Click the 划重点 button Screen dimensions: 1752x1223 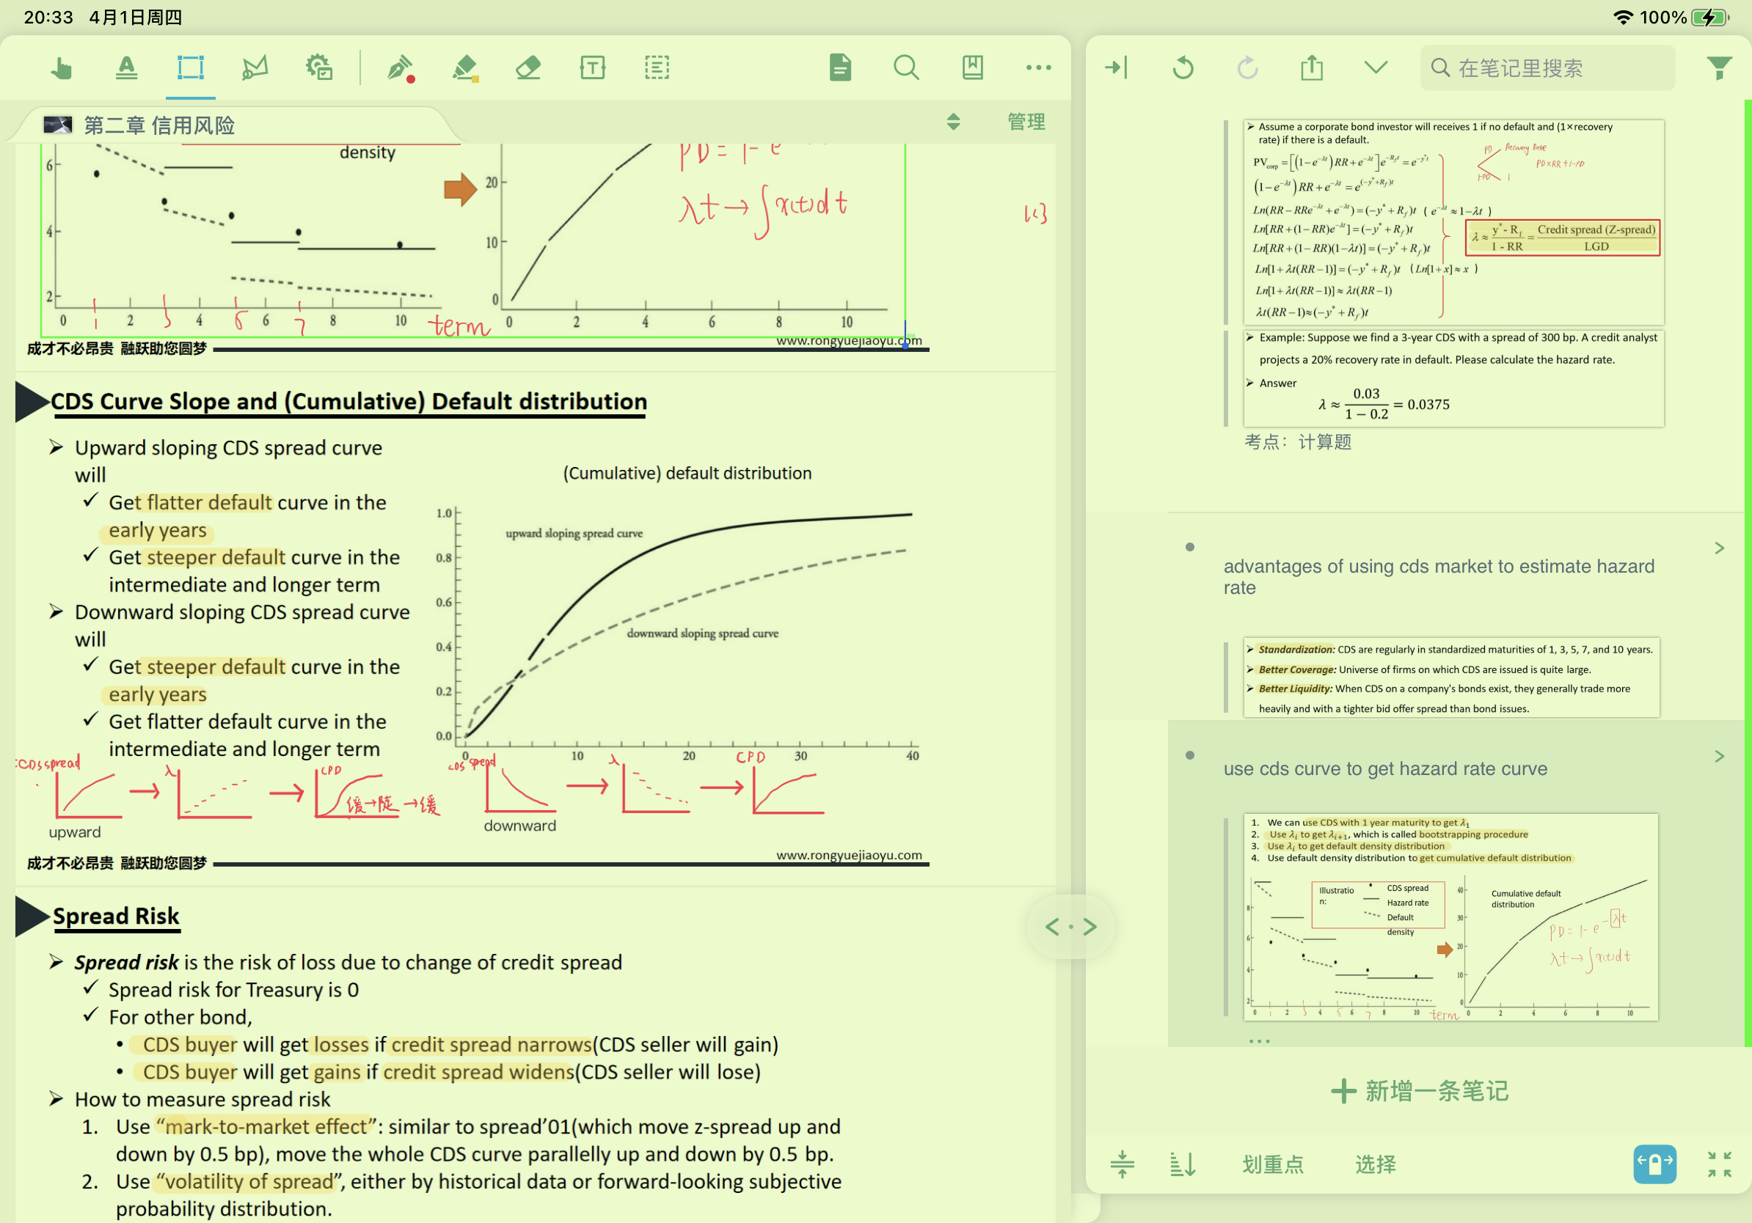[x=1272, y=1164]
